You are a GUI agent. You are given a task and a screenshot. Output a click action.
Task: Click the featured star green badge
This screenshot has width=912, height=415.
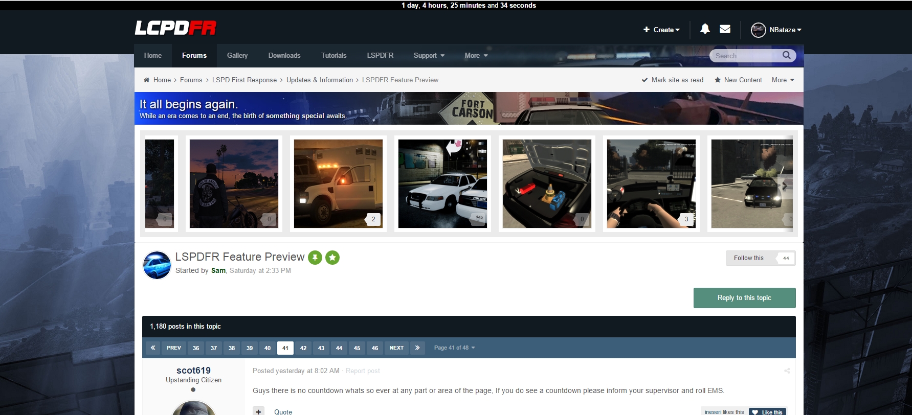[x=332, y=258]
